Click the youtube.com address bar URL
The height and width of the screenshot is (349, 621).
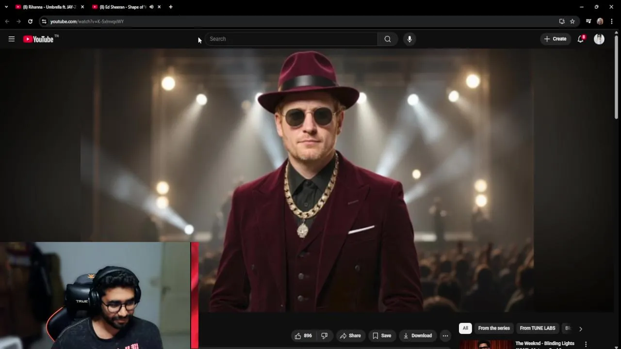(x=87, y=21)
